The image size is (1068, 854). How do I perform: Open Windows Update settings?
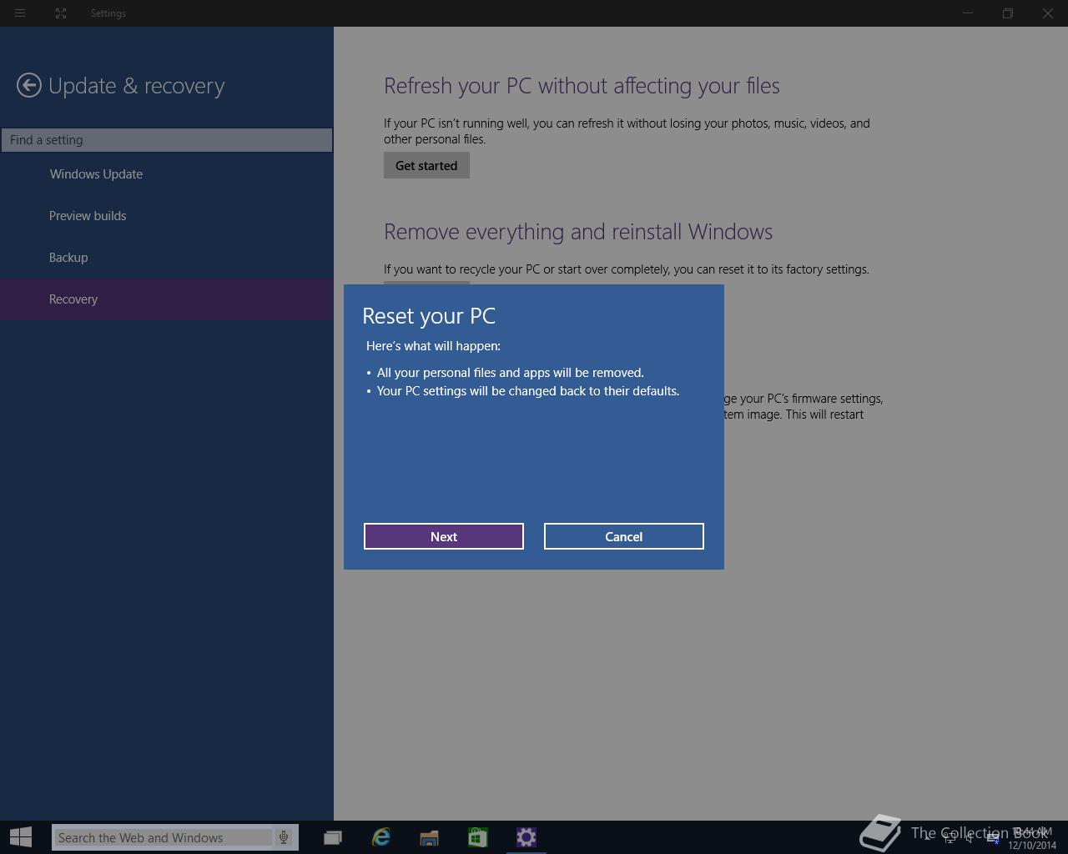[96, 174]
